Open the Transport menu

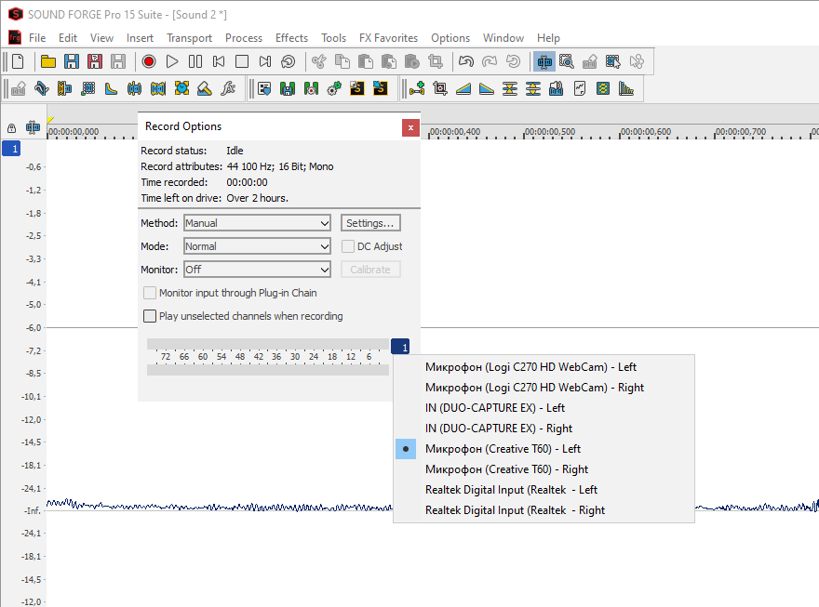189,38
